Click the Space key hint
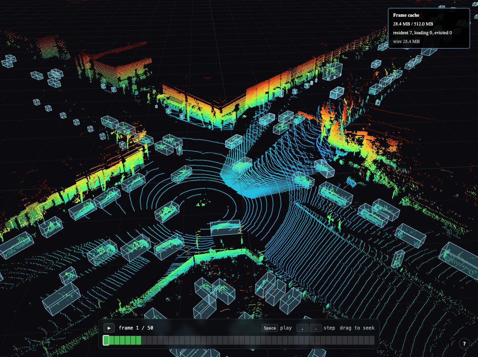The image size is (478, 357). [270, 328]
